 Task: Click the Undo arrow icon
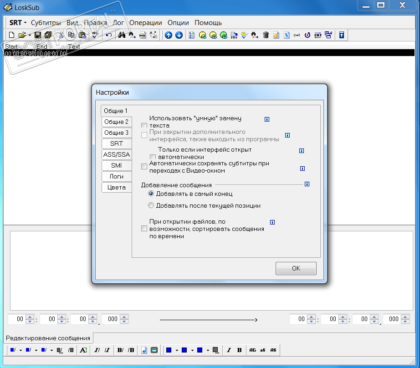click(108, 35)
